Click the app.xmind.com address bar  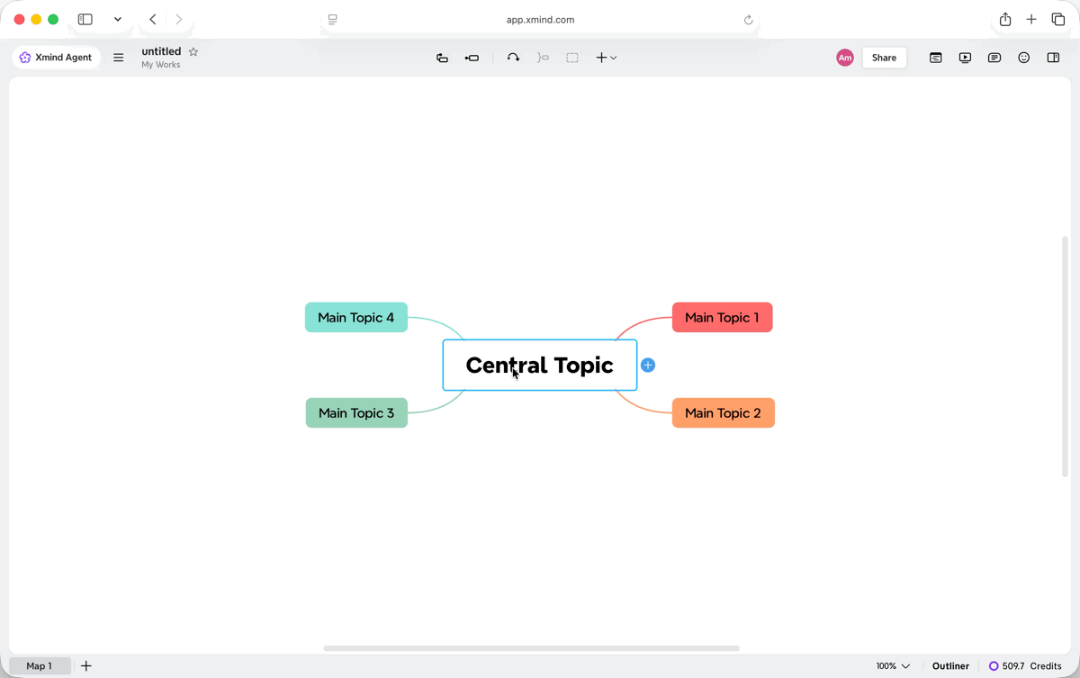point(540,20)
